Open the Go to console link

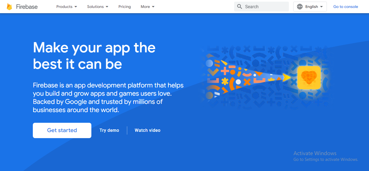(345, 7)
